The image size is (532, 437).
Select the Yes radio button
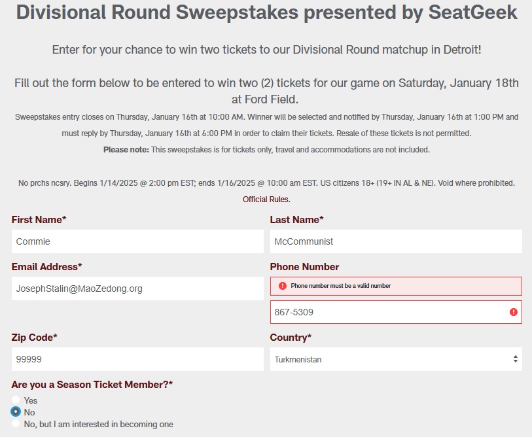tap(16, 400)
